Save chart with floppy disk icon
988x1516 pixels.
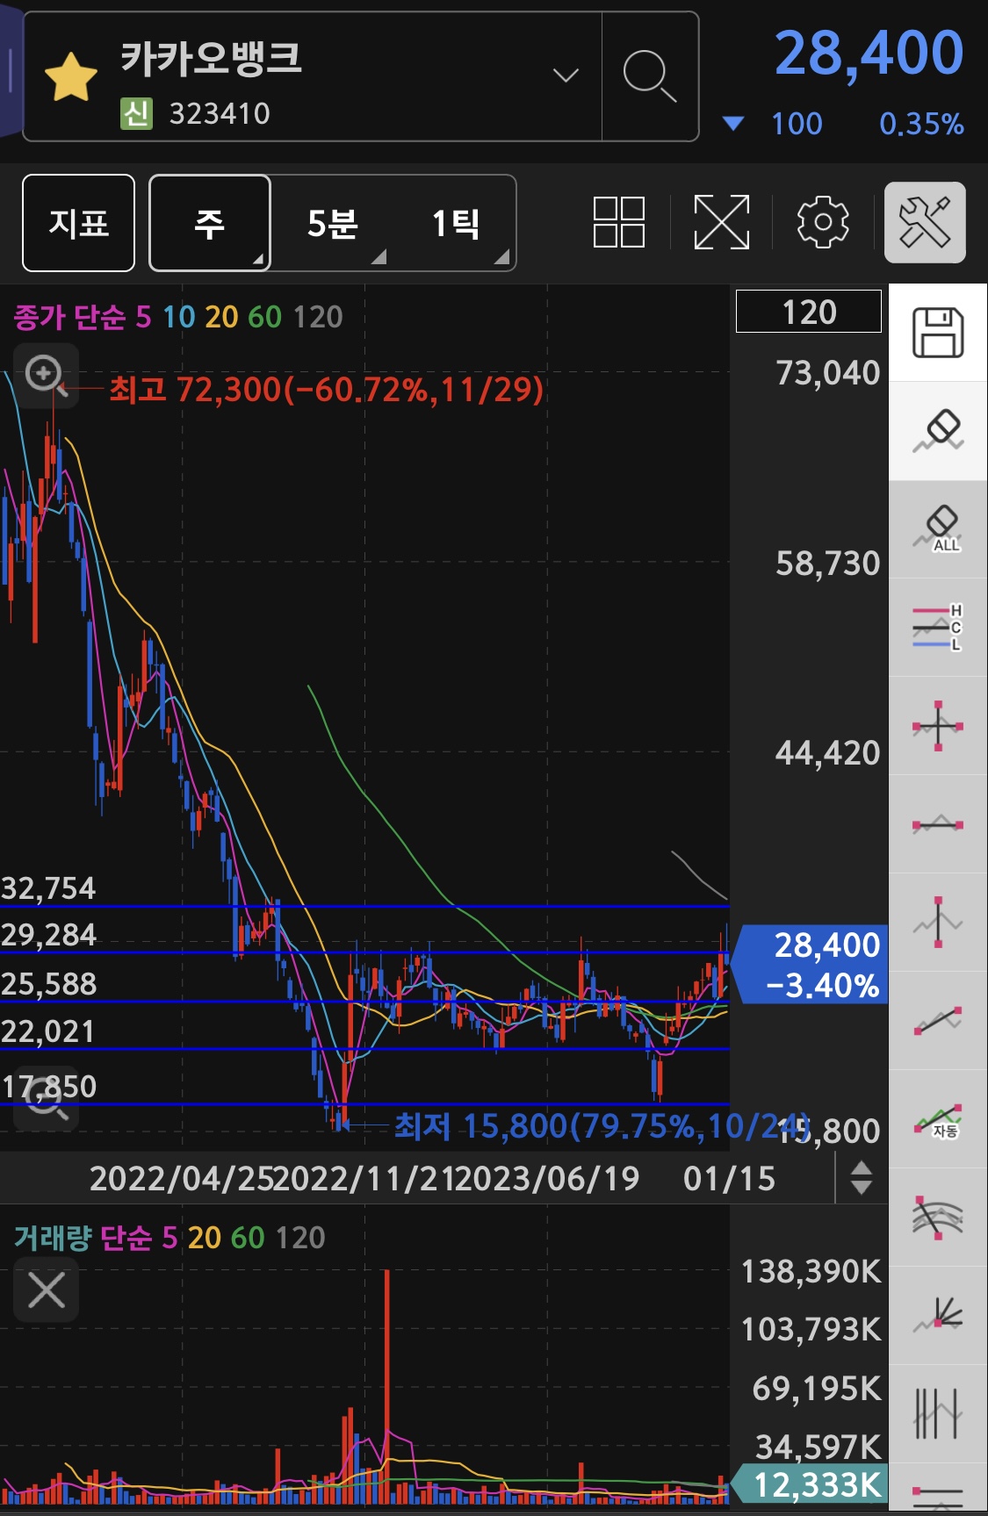coord(938,333)
